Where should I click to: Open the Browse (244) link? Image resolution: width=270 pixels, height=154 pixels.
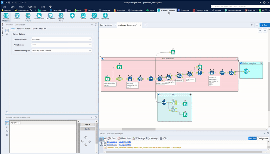coord(112,142)
